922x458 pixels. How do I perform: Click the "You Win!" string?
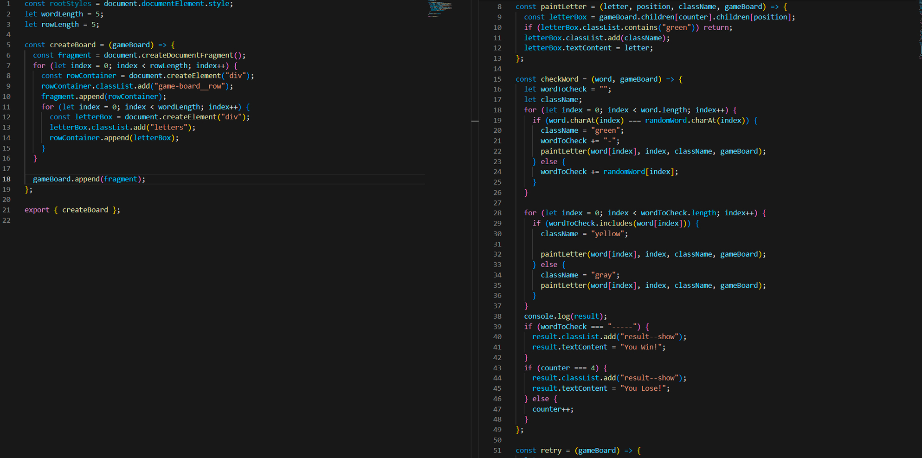(641, 347)
